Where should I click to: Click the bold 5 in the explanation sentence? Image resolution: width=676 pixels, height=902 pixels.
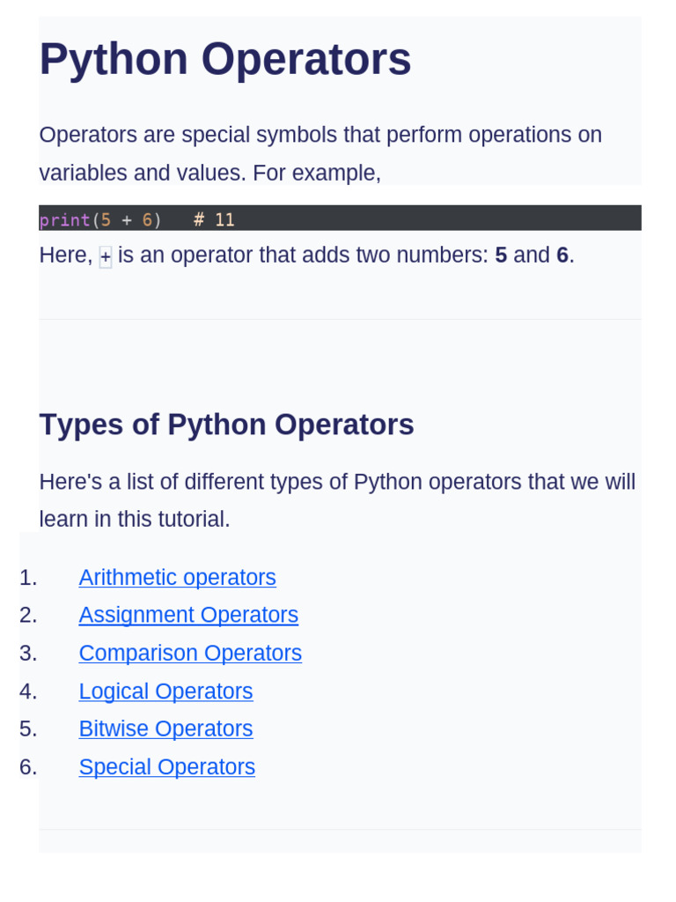click(501, 255)
